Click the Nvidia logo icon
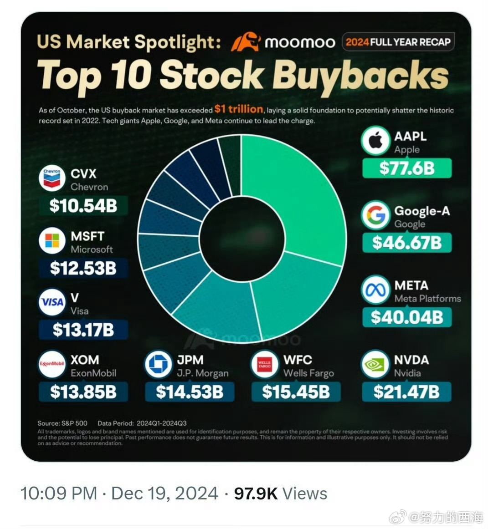Screen dimensions: 488x529 tap(375, 364)
